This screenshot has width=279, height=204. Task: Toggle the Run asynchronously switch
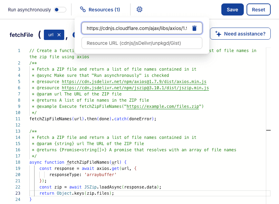click(x=60, y=10)
